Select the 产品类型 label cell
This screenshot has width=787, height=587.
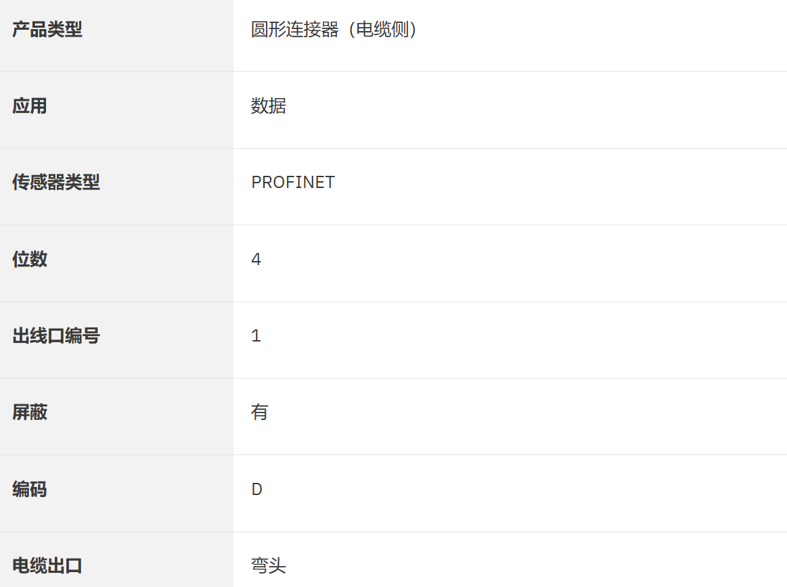pyautogui.click(x=116, y=35)
